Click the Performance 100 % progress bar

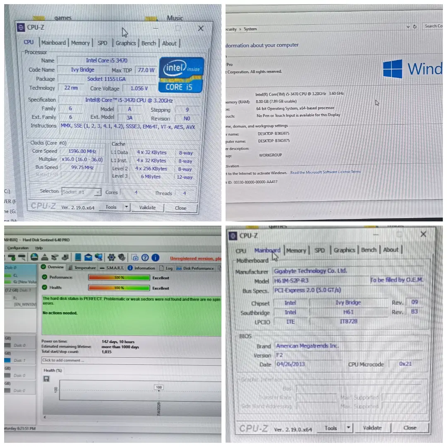(119, 277)
